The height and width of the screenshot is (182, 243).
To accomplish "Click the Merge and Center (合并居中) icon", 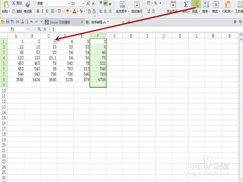I will pyautogui.click(x=122, y=4).
